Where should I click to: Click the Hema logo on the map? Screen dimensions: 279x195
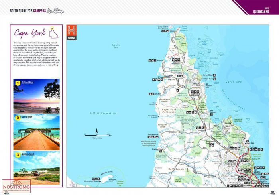(x=71, y=32)
